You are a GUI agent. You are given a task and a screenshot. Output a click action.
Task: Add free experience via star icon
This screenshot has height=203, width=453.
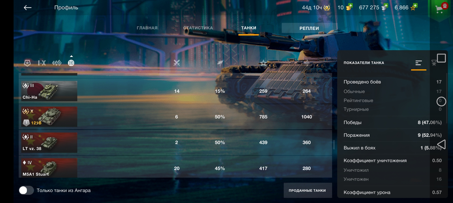[414, 7]
